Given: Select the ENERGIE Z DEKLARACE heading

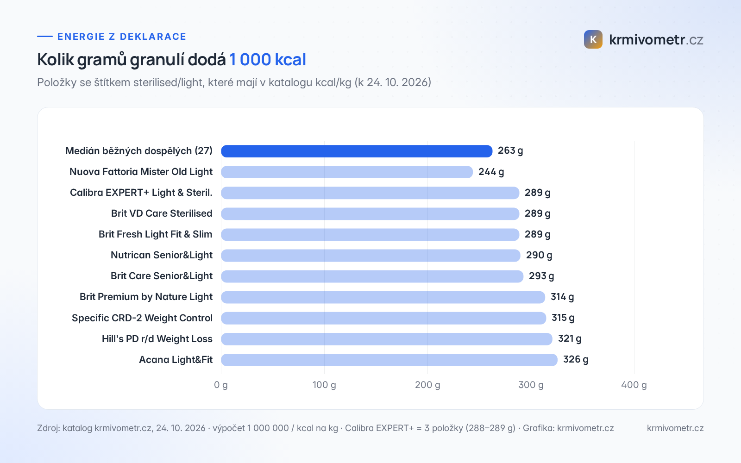Looking at the screenshot, I should coord(122,37).
